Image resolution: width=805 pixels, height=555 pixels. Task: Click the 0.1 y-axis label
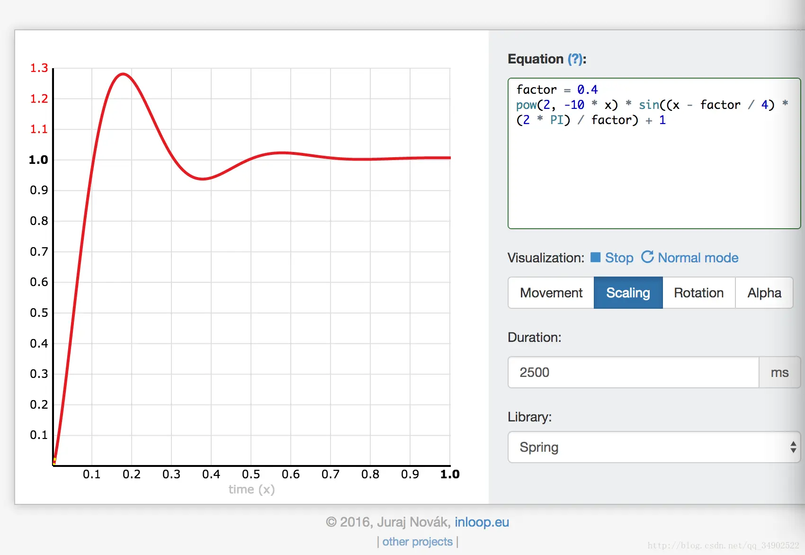(39, 435)
